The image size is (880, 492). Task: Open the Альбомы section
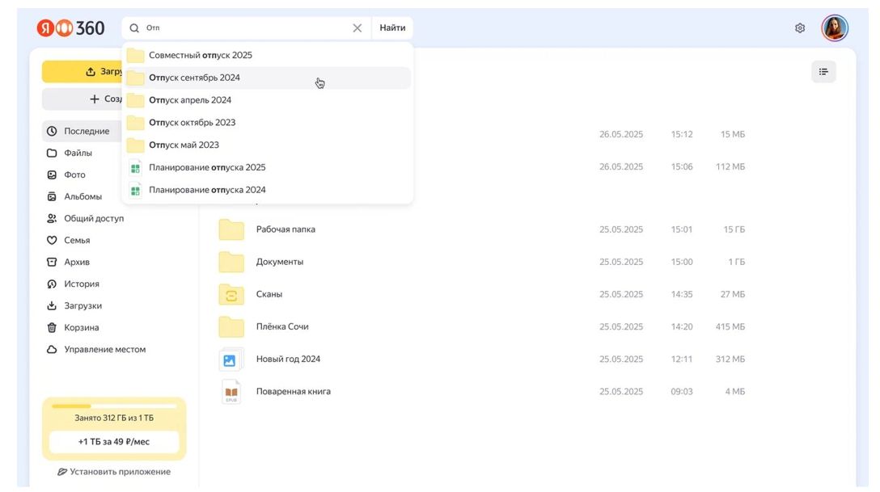tap(82, 197)
